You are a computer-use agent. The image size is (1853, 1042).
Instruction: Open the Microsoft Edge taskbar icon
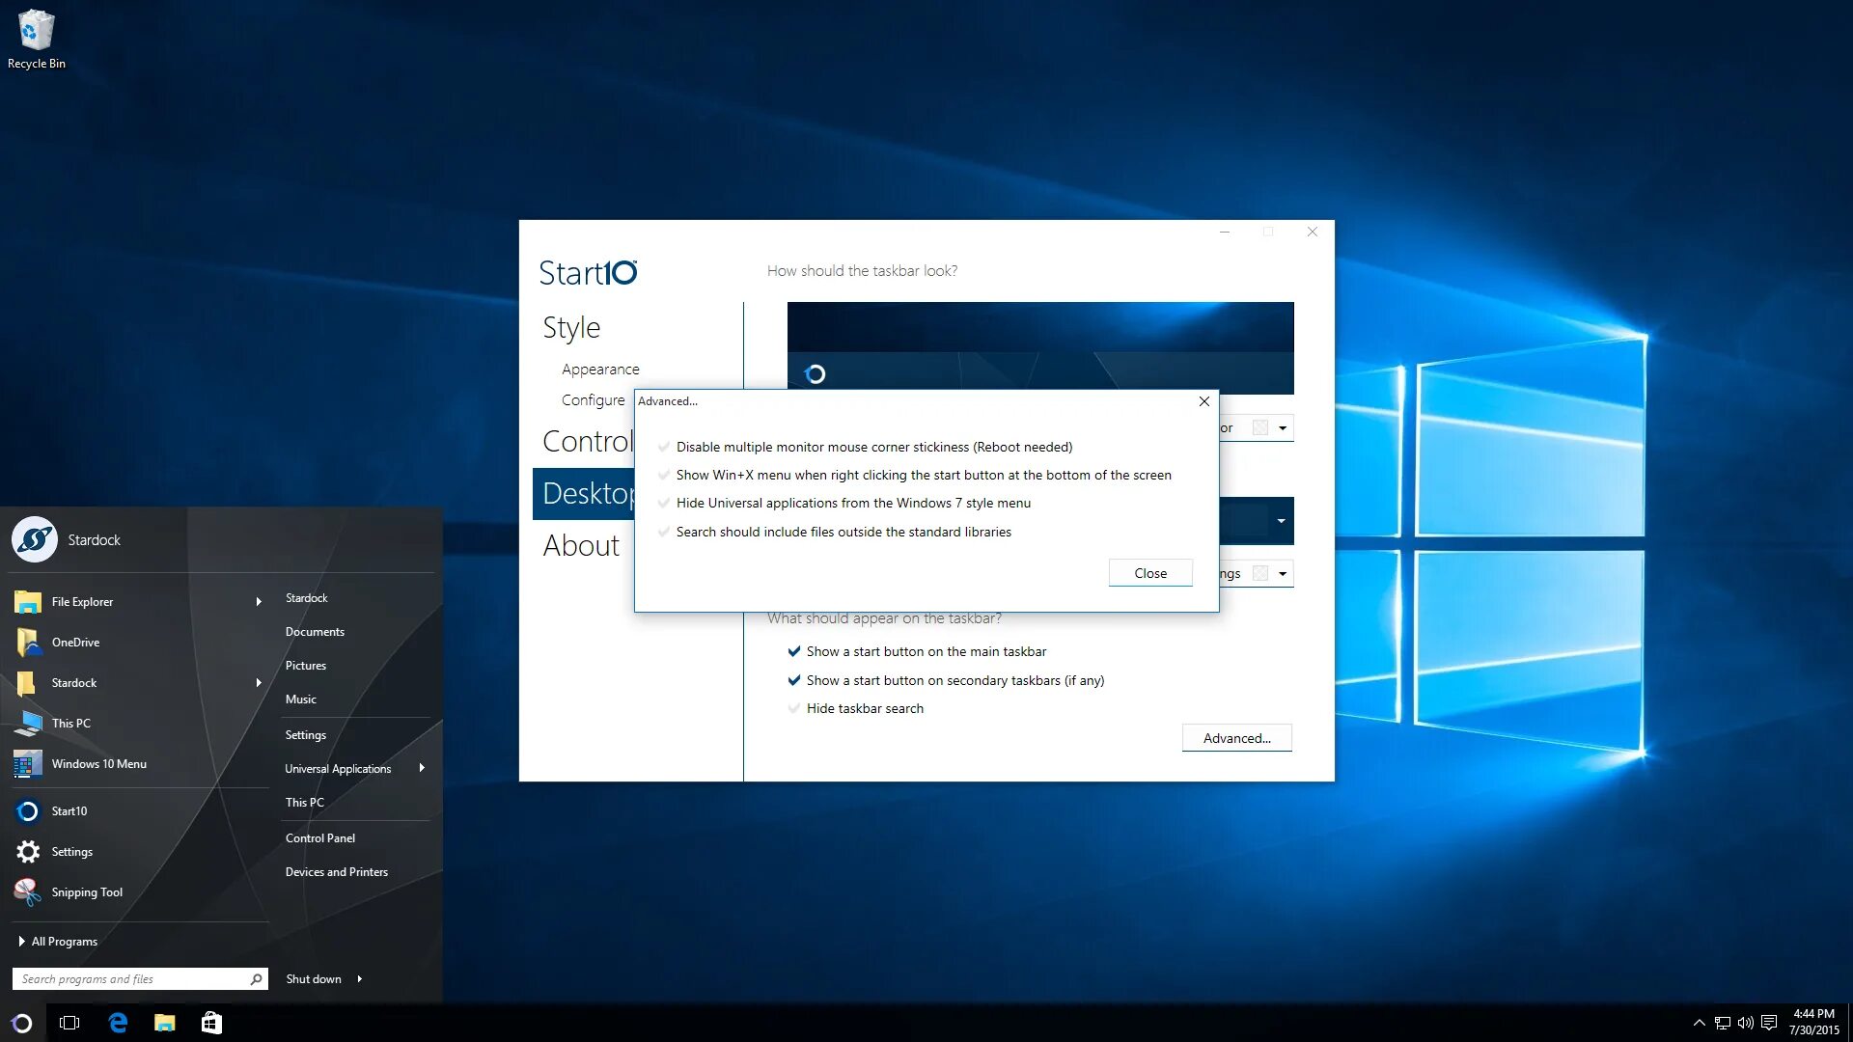(x=118, y=1023)
